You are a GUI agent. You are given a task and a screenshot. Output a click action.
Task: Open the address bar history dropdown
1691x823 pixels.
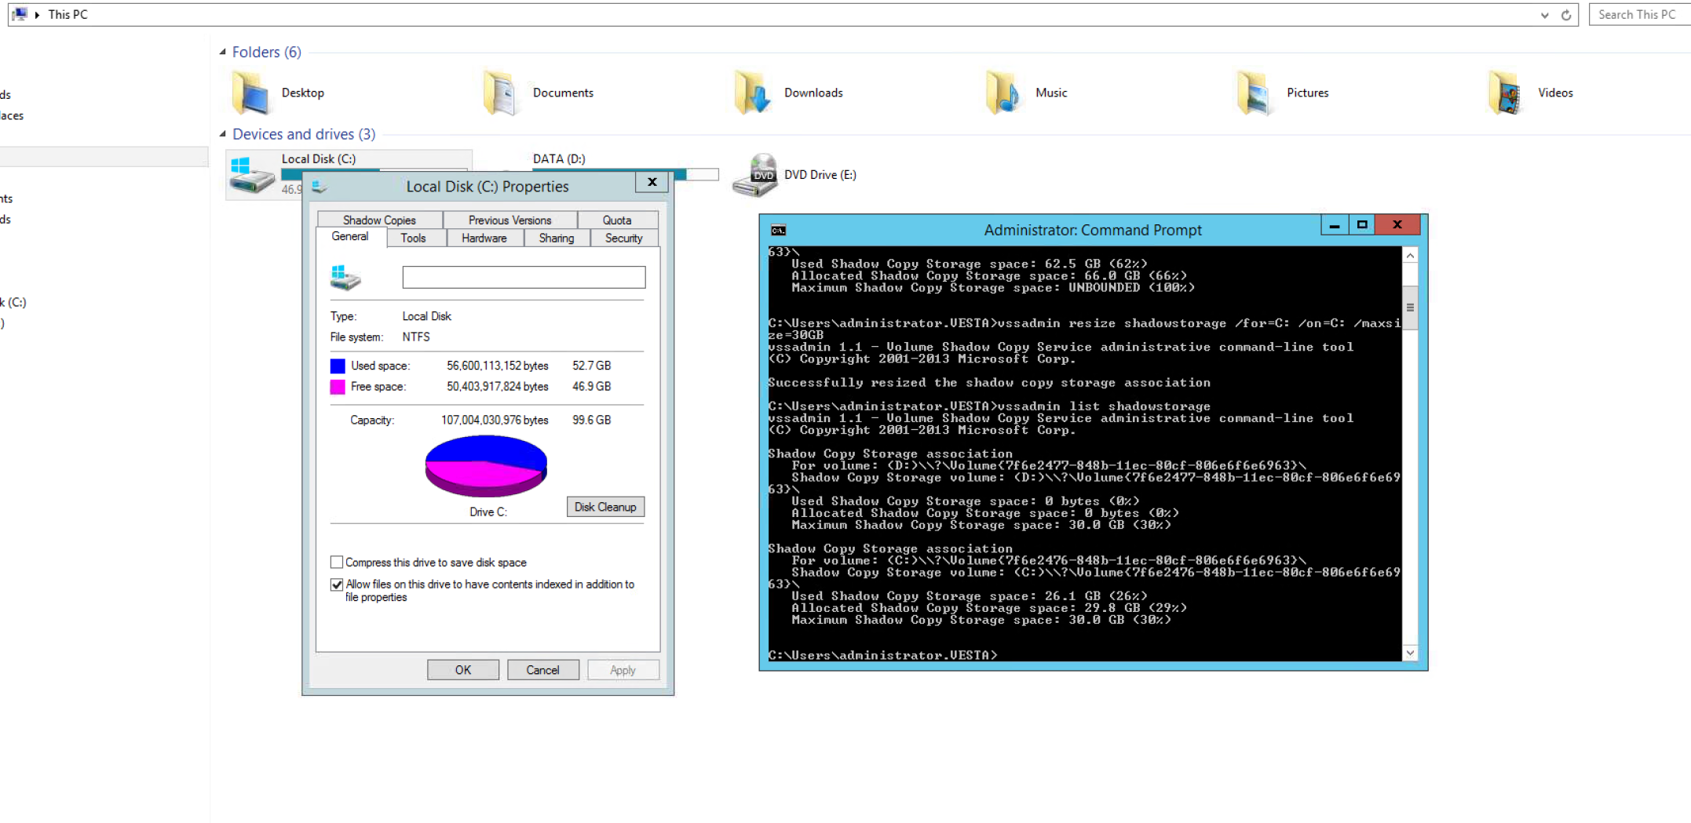coord(1544,15)
